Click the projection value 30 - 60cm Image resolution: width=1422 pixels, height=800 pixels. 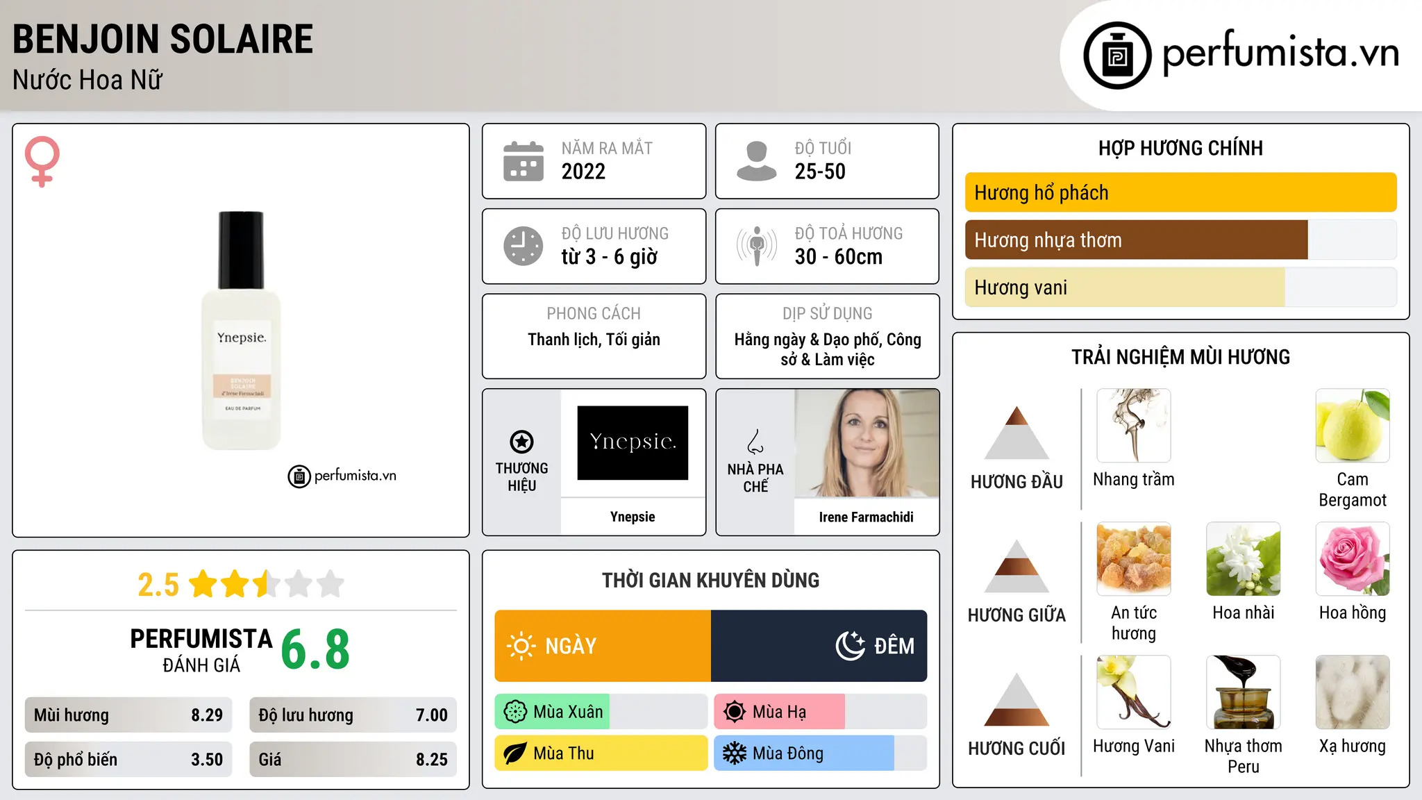839,257
